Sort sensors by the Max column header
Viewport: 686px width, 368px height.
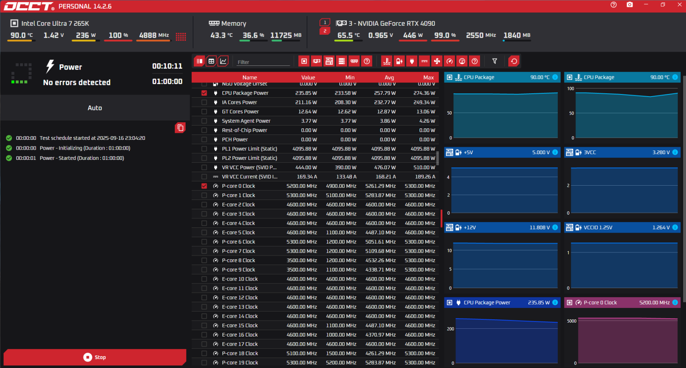[428, 77]
